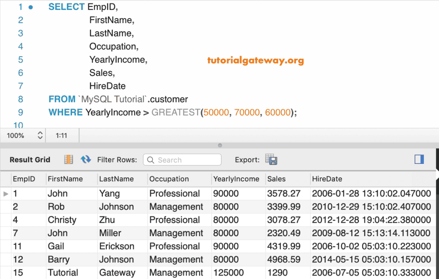Sort by HireDate column header
This screenshot has height=279, width=439.
click(x=327, y=179)
